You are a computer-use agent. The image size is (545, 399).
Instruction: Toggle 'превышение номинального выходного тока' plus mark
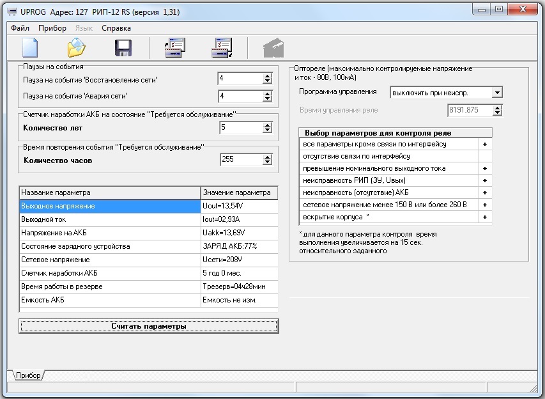[485, 168]
